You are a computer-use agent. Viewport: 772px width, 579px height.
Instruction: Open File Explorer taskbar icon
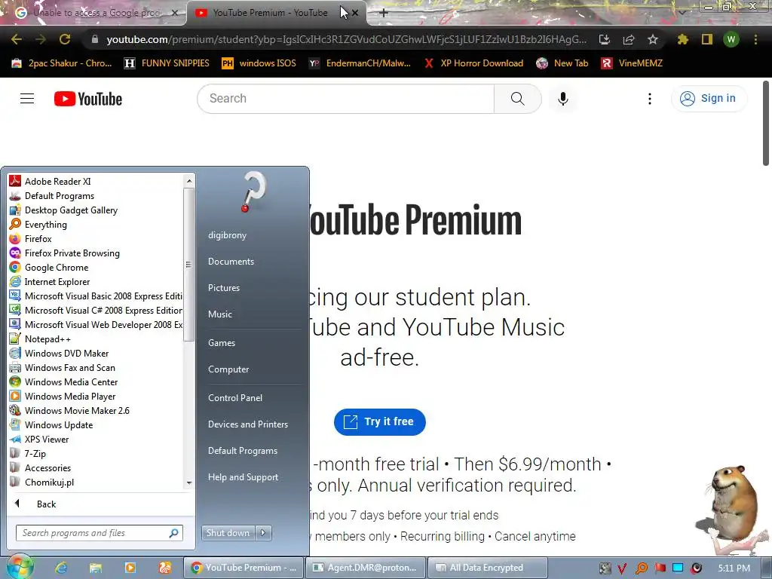[x=96, y=568]
